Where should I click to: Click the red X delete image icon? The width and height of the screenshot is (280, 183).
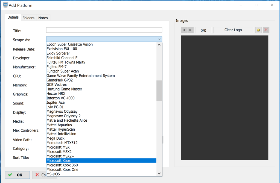pyautogui.click(x=266, y=30)
